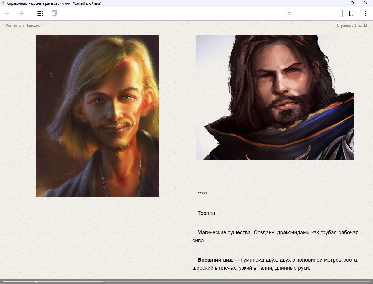
Task: Click the back navigation arrow
Action: pos(7,13)
